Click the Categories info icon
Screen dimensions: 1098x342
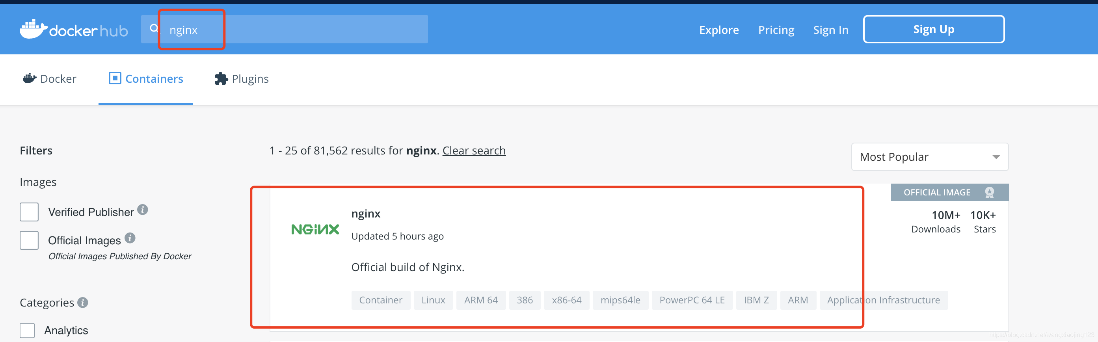click(x=83, y=302)
